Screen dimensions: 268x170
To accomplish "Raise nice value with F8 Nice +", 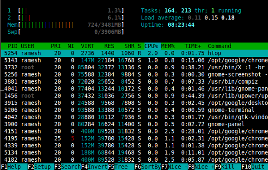I will point(201,167).
